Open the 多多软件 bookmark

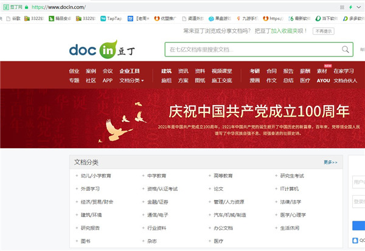pos(353,18)
